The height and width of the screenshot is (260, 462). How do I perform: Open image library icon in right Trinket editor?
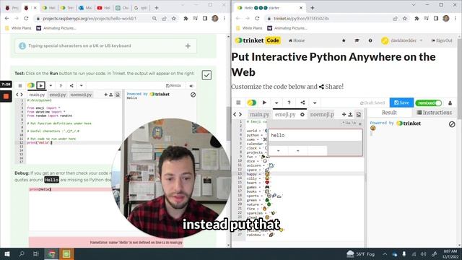[x=359, y=114]
